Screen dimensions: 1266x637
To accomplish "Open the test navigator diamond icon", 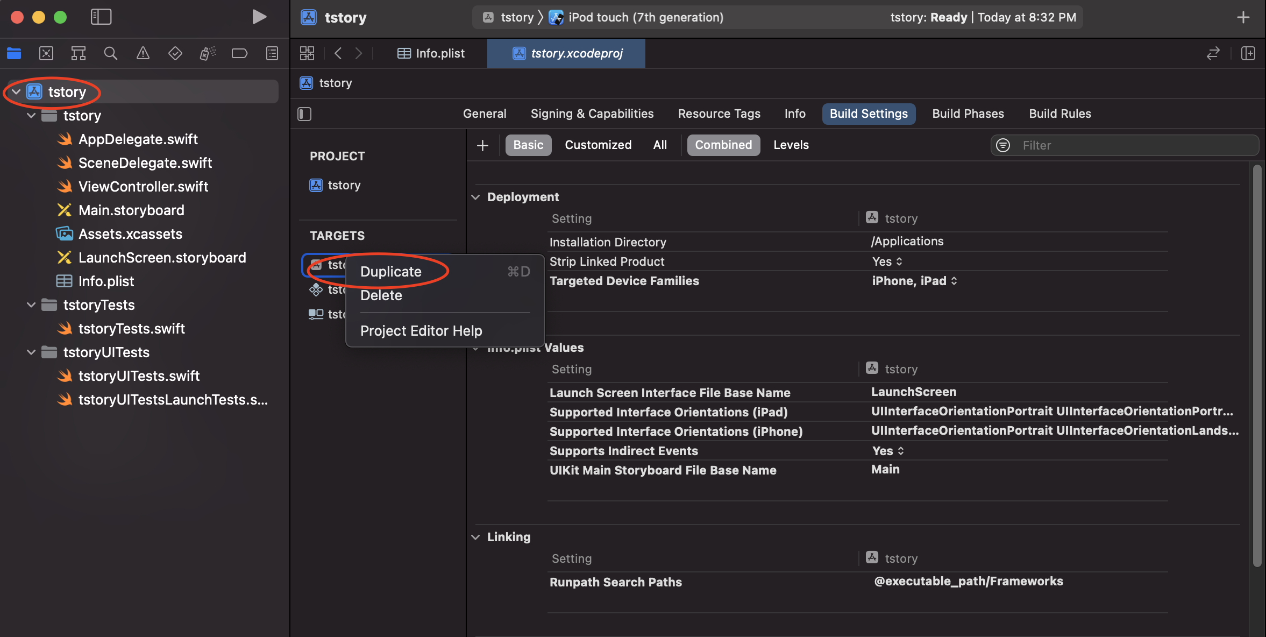I will [175, 53].
